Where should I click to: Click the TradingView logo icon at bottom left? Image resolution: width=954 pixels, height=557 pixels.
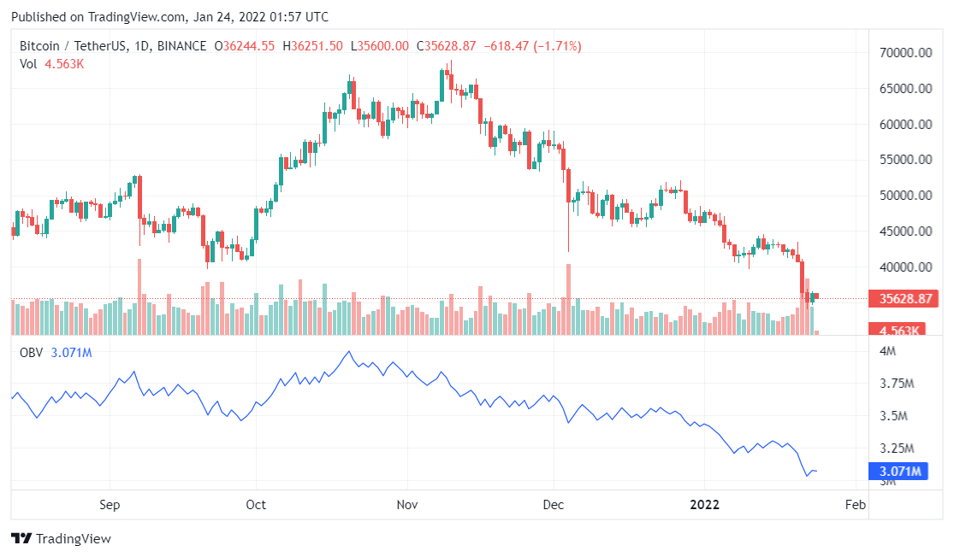(21, 539)
